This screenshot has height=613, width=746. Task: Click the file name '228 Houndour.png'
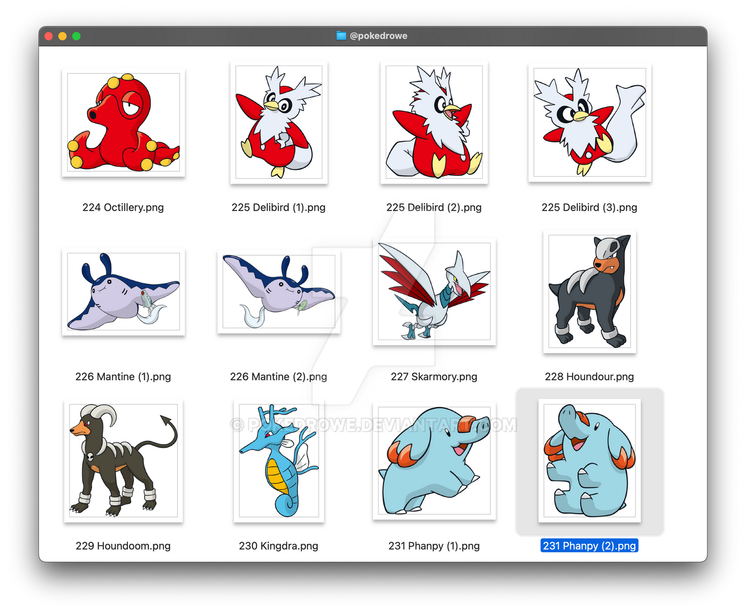click(589, 376)
